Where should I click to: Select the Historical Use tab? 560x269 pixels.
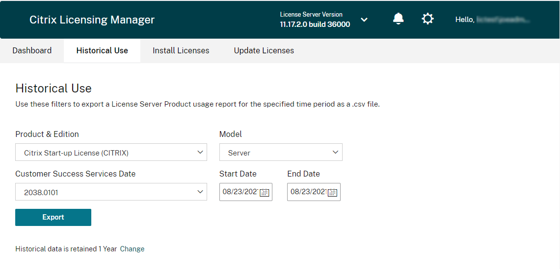[x=102, y=50]
